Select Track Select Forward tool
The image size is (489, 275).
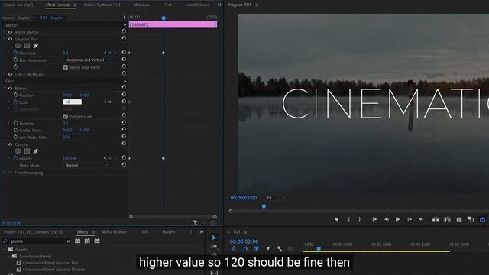click(x=214, y=246)
